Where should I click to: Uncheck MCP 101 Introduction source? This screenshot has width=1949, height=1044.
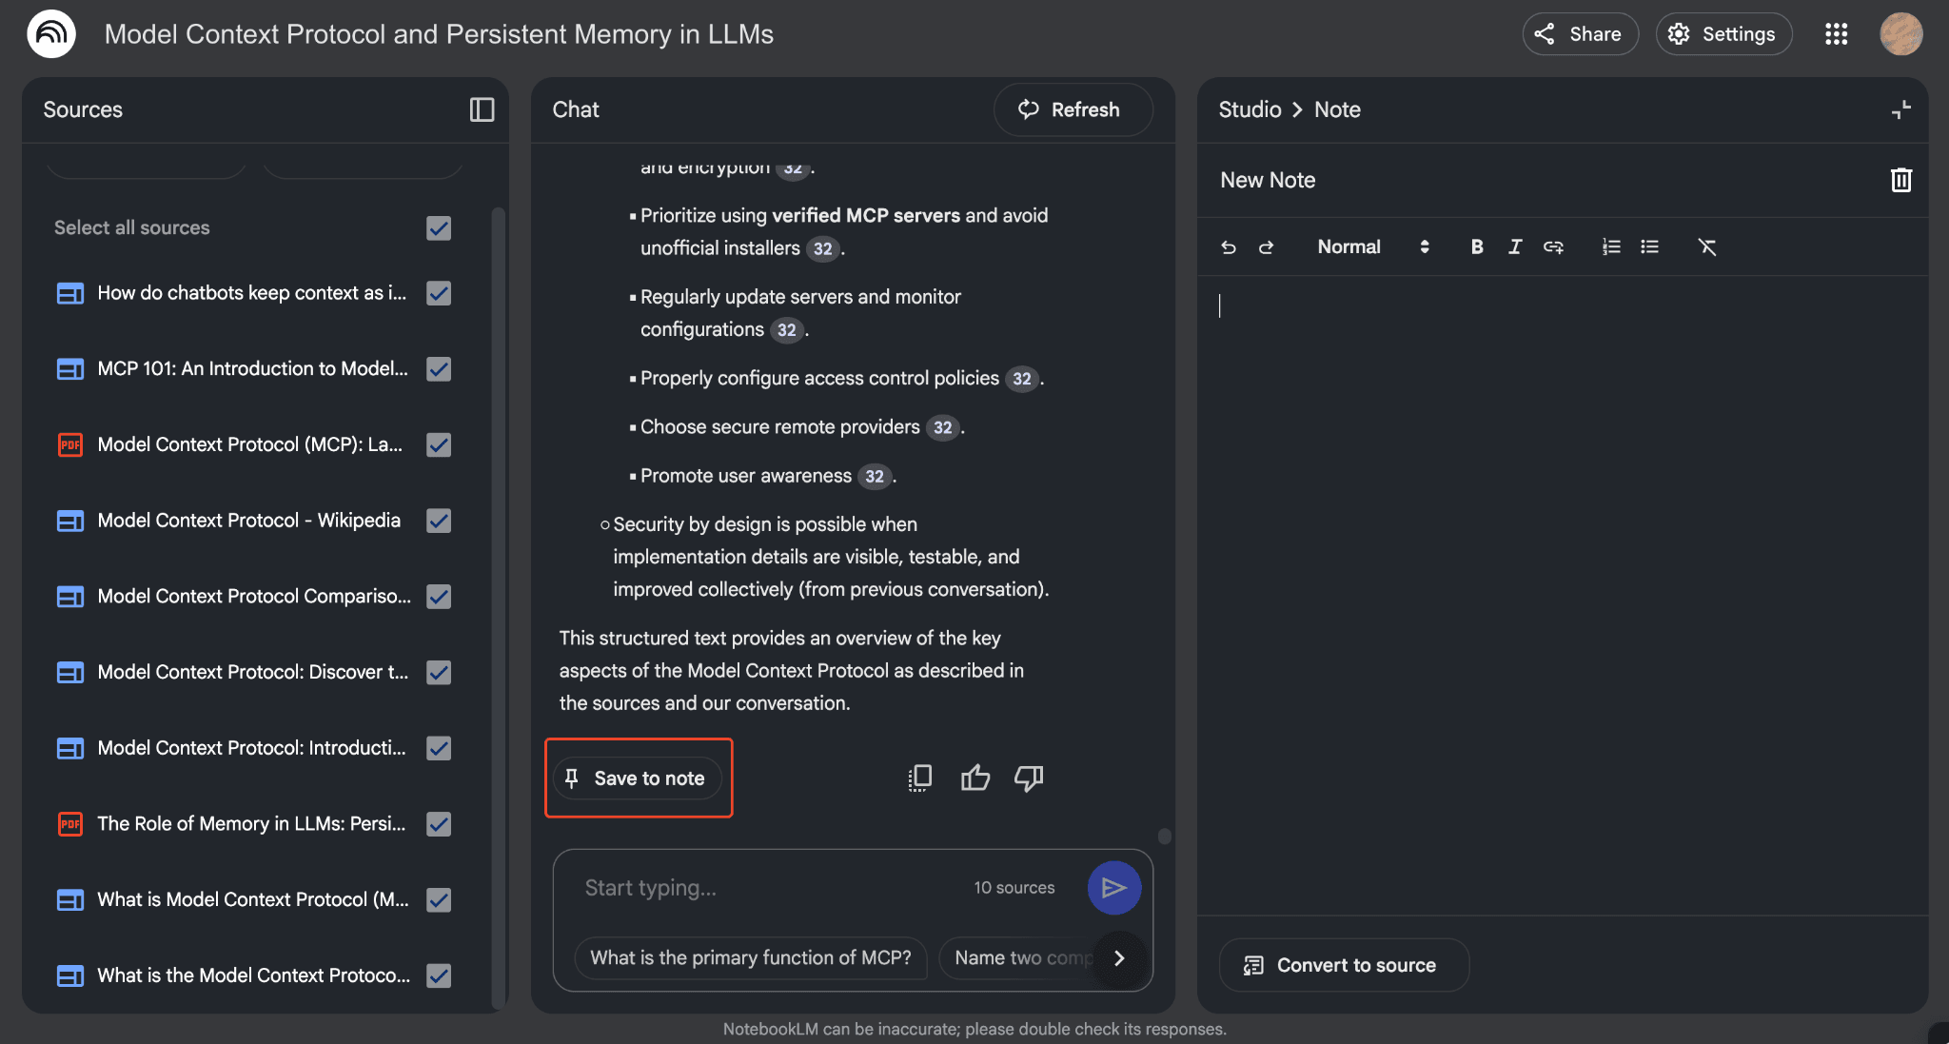tap(439, 369)
